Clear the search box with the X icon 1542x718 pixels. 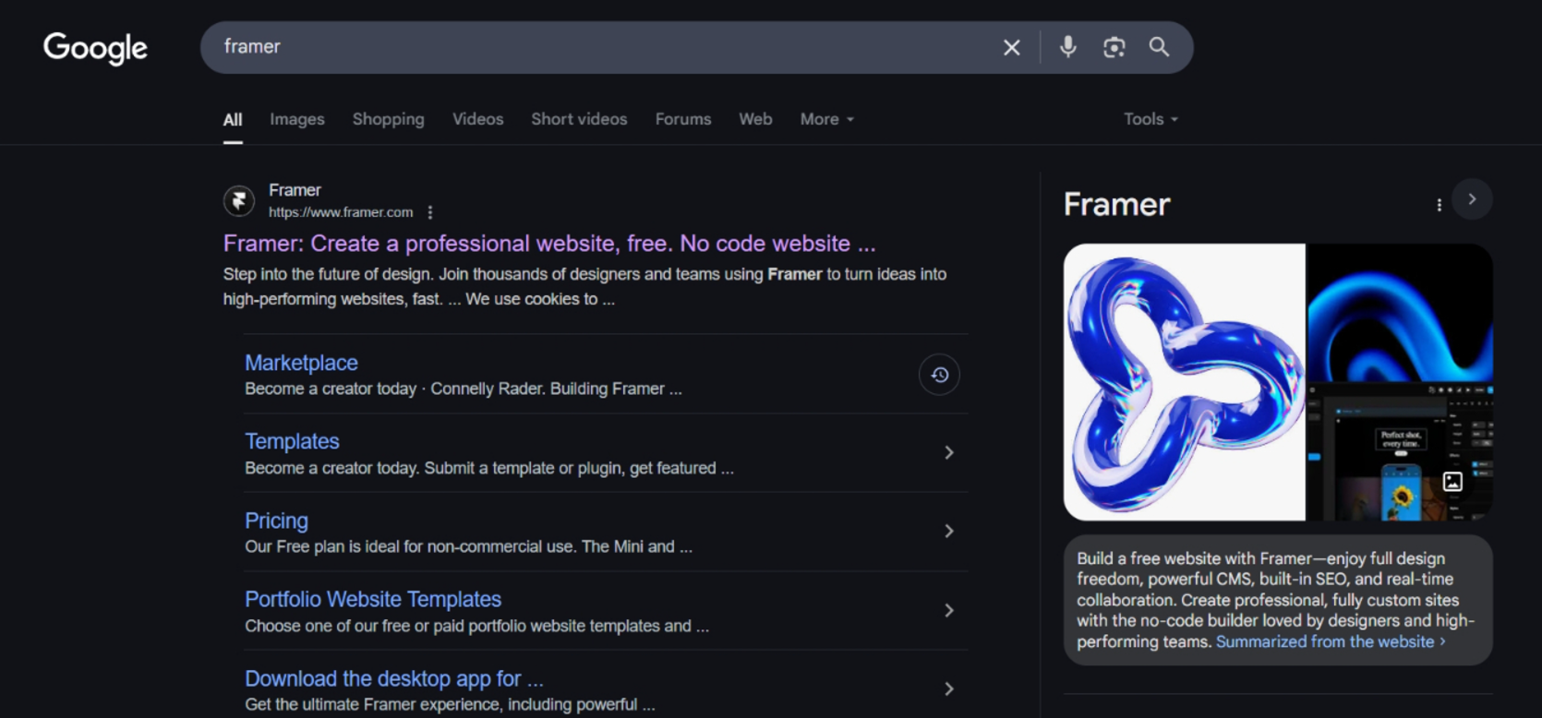coord(1012,47)
